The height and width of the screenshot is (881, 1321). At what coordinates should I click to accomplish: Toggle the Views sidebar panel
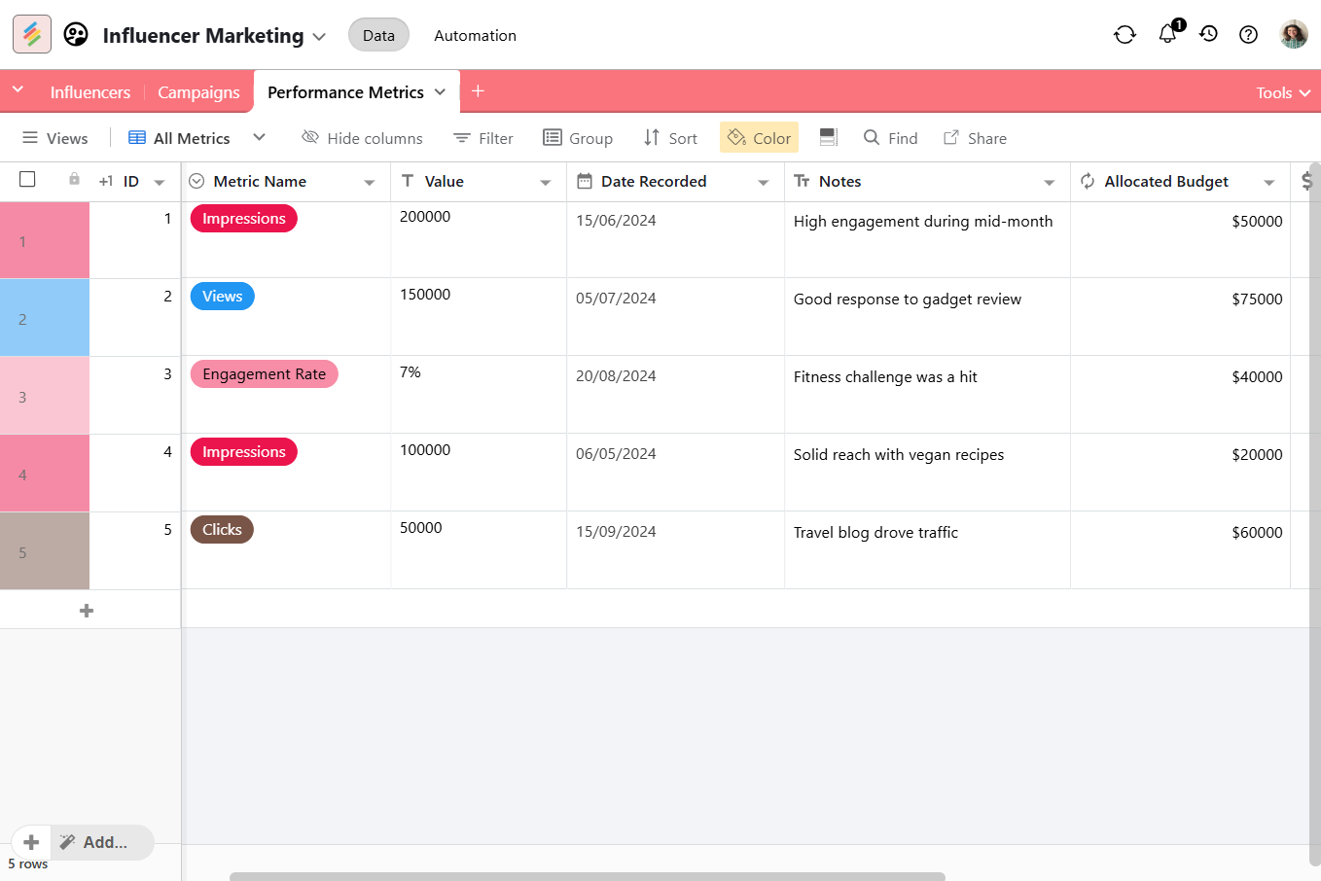[55, 138]
